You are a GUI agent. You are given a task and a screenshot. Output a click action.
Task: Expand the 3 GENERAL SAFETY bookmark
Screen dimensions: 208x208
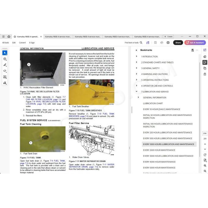136,68
